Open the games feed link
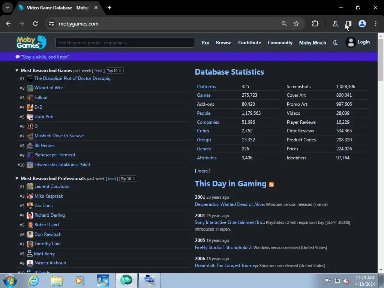Screen dimensions: 384x288 (98, 70)
